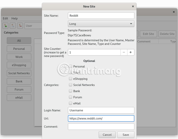The width and height of the screenshot is (178, 139).
Task: Enable the Bank category checkbox
Action: pyautogui.click(x=71, y=91)
